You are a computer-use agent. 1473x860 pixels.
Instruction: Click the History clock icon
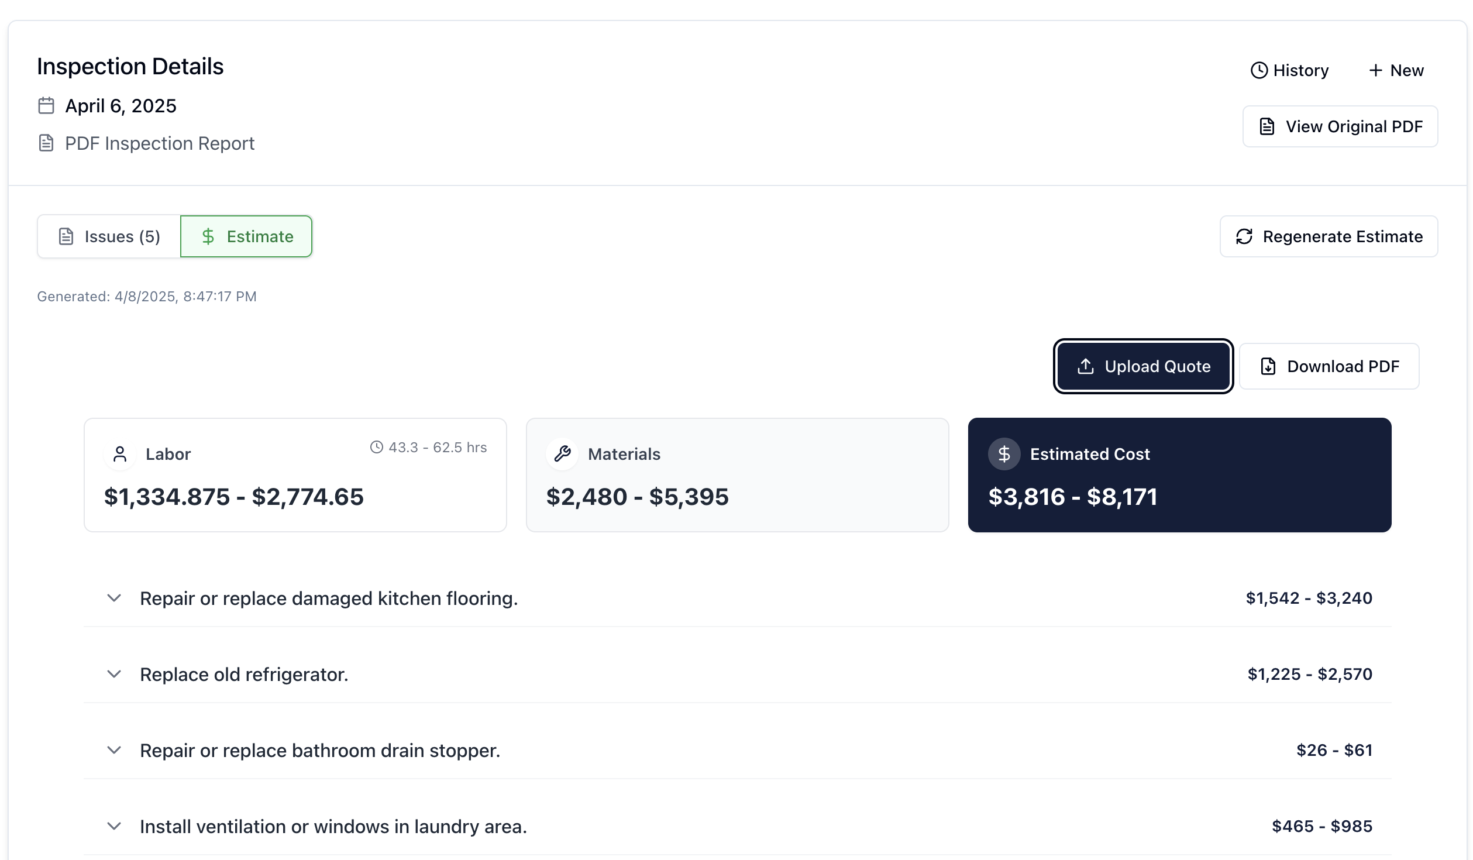point(1258,70)
